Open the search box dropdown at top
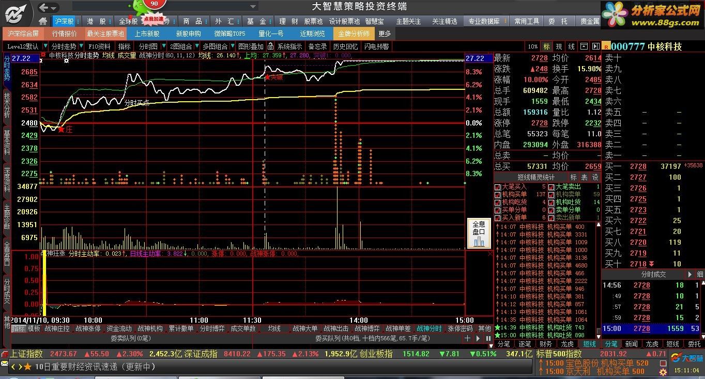 pos(253,7)
